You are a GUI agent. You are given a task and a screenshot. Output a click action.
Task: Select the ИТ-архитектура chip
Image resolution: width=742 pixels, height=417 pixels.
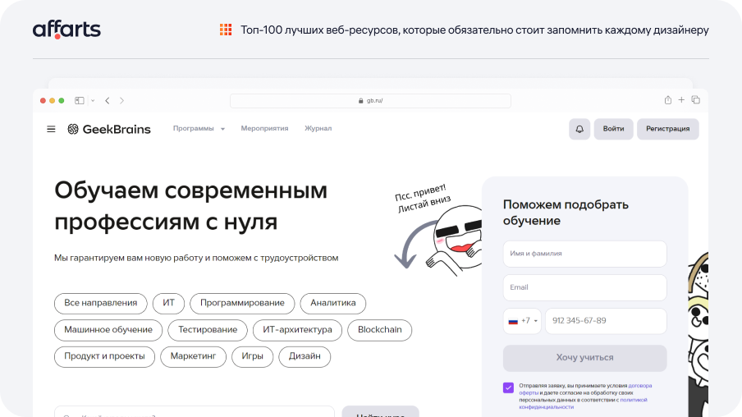297,330
